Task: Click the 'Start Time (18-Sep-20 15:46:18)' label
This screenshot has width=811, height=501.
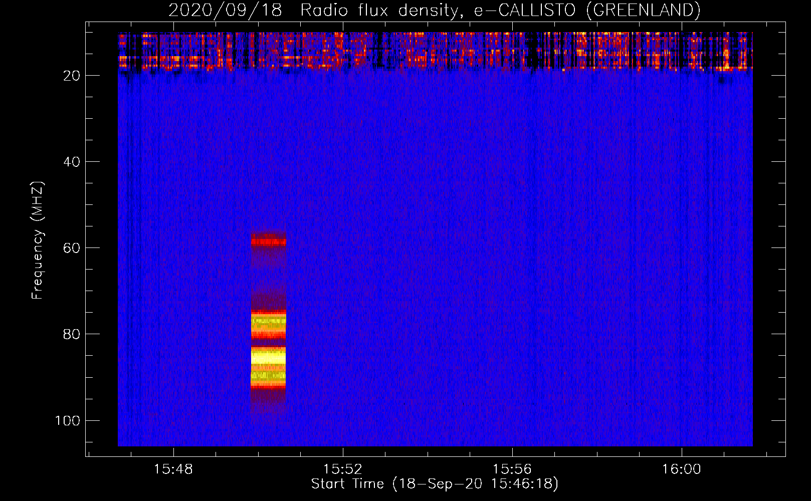Action: pos(435,484)
